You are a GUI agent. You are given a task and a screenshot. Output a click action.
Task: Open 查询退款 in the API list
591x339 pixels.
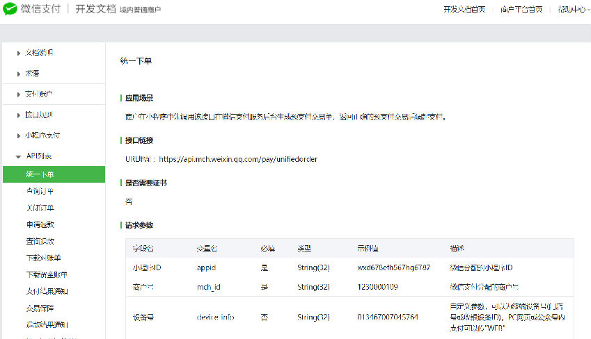coord(40,241)
